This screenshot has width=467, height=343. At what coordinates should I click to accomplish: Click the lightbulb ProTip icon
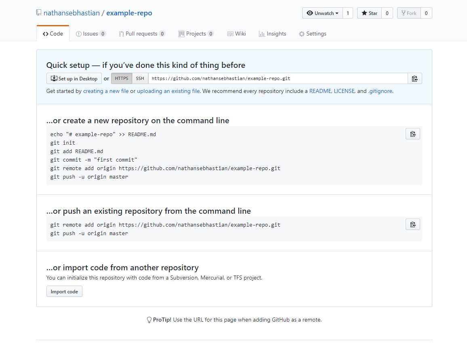[149, 320]
